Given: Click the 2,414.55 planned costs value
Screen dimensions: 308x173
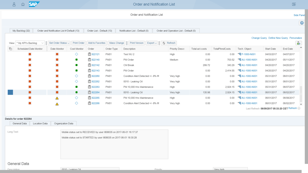Looking at the screenshot, I should click(x=230, y=71).
